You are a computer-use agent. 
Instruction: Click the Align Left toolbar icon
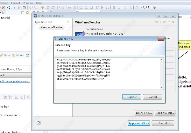tap(81, 8)
